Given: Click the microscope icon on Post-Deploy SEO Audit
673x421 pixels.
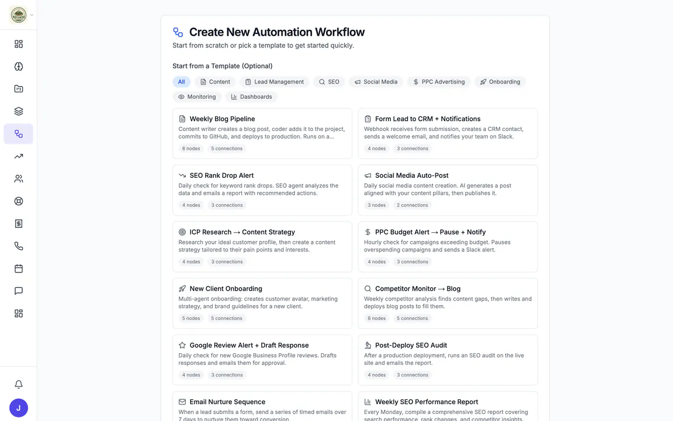Looking at the screenshot, I should coord(368,345).
